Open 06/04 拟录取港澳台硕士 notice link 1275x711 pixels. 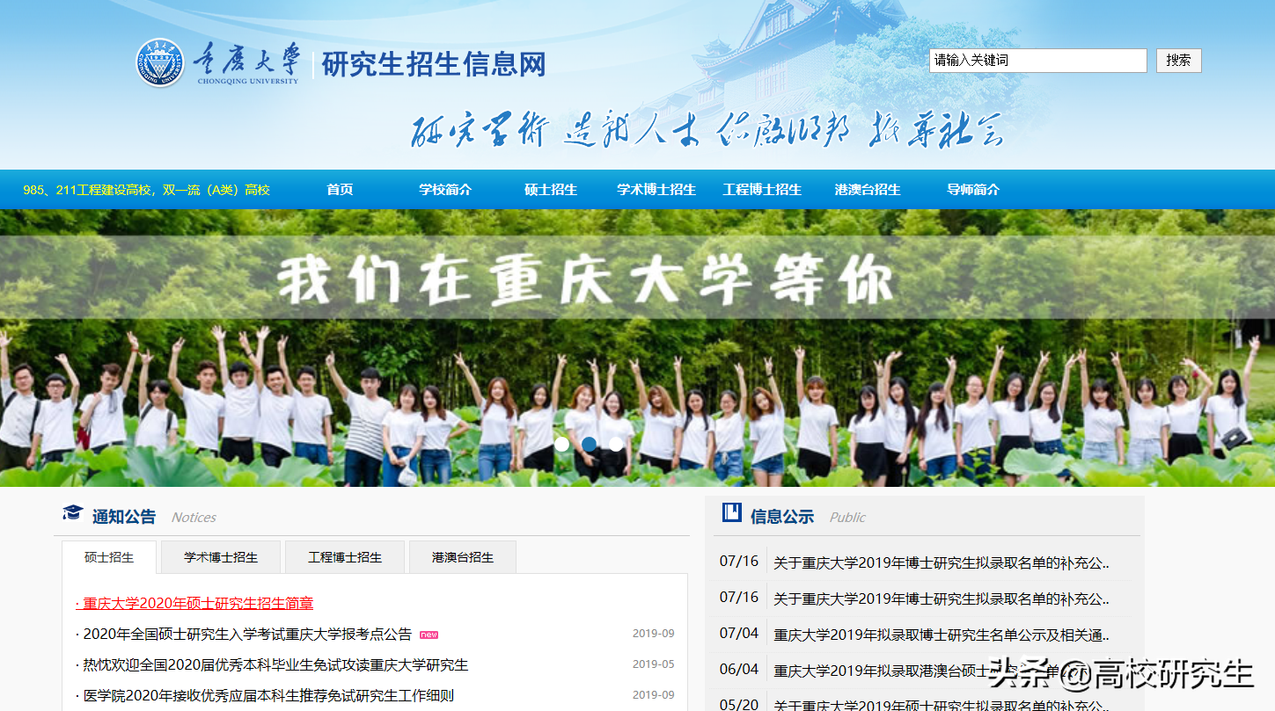pyautogui.click(x=942, y=671)
